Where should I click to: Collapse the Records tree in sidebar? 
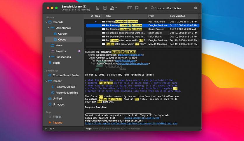(46, 22)
